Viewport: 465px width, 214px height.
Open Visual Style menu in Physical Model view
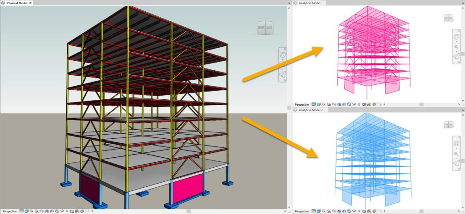[x=26, y=211]
